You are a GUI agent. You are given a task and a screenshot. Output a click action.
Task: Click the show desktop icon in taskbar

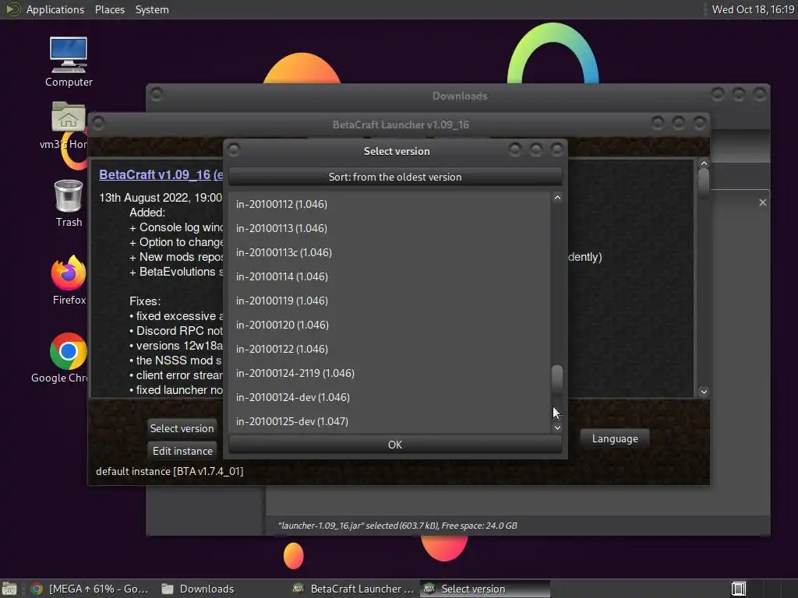click(9, 589)
